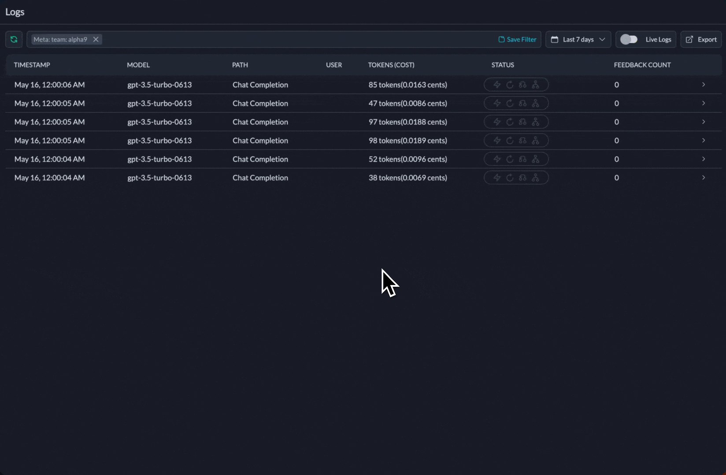Click the green refresh logs icon
726x475 pixels.
point(14,39)
